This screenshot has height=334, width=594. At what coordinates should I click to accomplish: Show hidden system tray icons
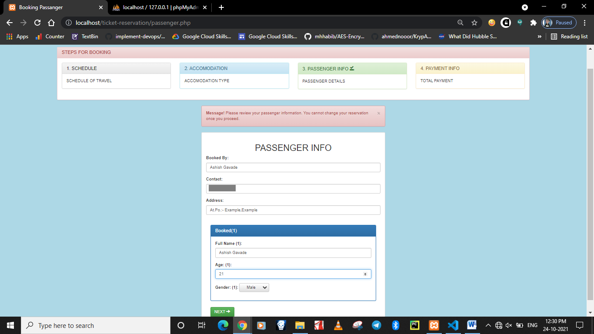click(488, 325)
